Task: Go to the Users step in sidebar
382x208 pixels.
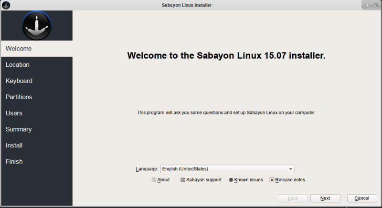Action: (37, 113)
